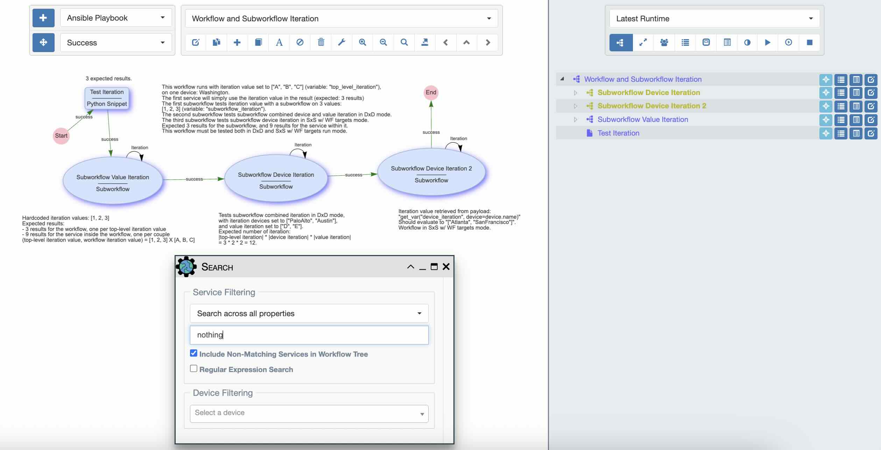Expand the Subworkflow Value Iteration tree row
This screenshot has height=450, width=881.
(575, 119)
